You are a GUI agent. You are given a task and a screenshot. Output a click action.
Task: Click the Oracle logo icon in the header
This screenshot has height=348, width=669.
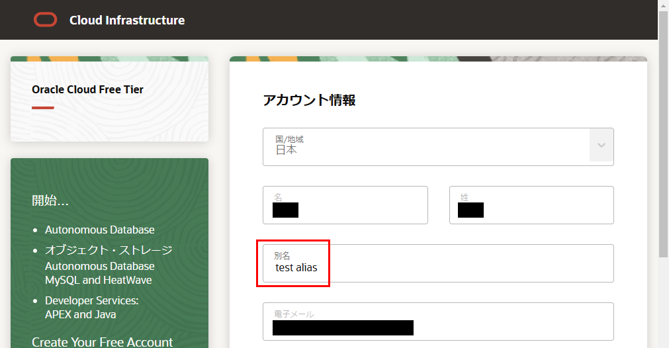coord(45,20)
